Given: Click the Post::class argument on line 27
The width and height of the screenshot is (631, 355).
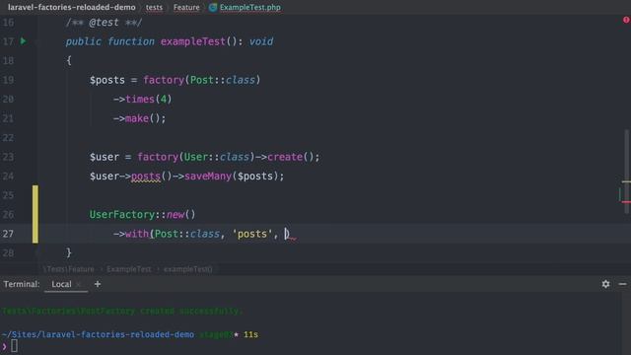Looking at the screenshot, I should tap(187, 234).
